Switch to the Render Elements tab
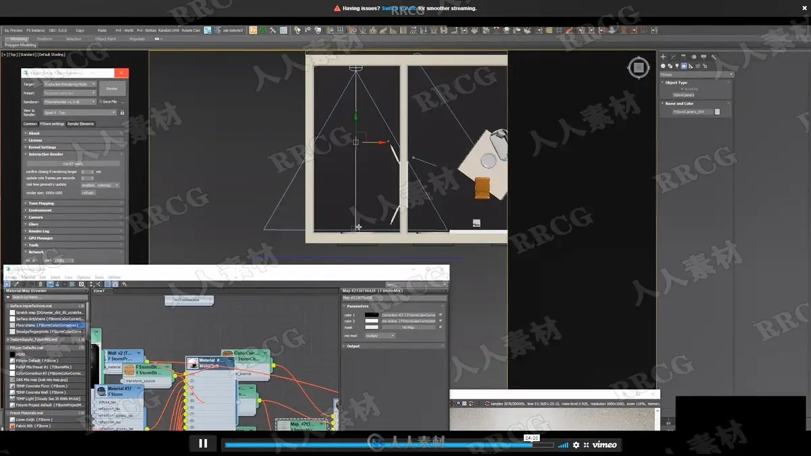Image resolution: width=811 pixels, height=456 pixels. (x=81, y=124)
